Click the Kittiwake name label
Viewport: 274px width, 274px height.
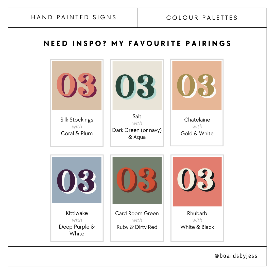[x=77, y=213]
